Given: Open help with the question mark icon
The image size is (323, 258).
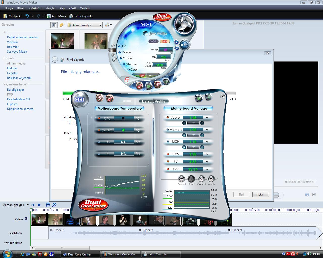Looking at the screenshot, I should tap(114, 60).
